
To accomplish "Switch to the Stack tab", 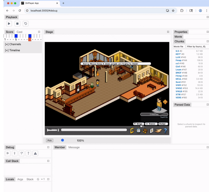I will [30, 179].
